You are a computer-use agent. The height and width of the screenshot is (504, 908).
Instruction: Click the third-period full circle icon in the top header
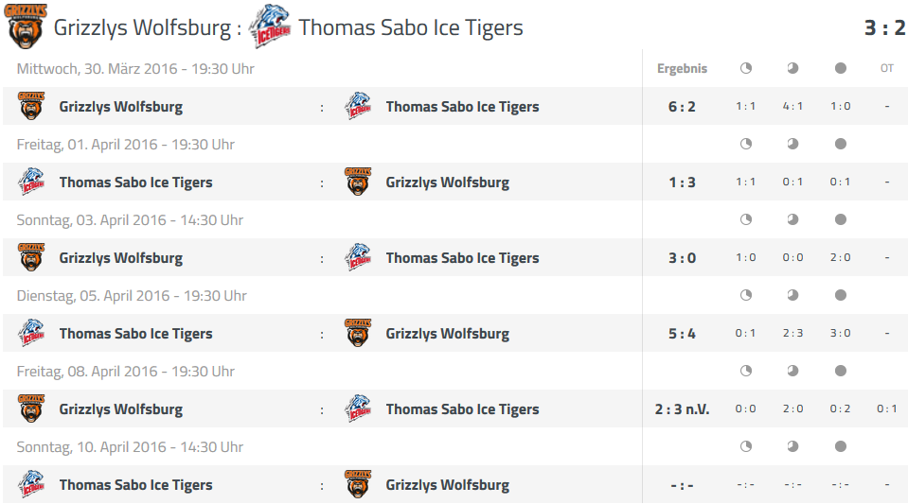pyautogui.click(x=840, y=68)
